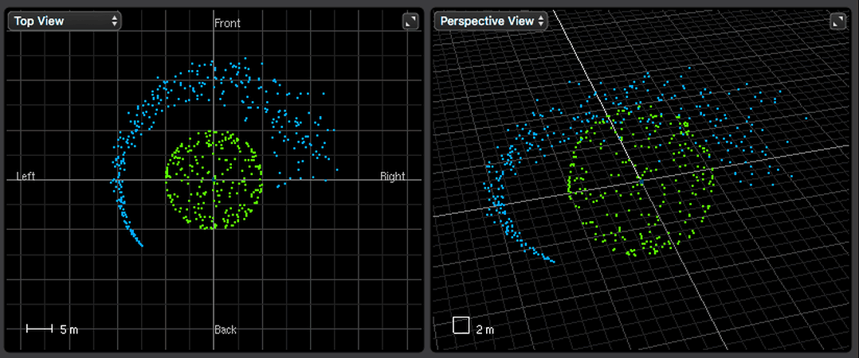This screenshot has width=859, height=358.
Task: Click the 5 m scale label
Action: click(x=69, y=329)
